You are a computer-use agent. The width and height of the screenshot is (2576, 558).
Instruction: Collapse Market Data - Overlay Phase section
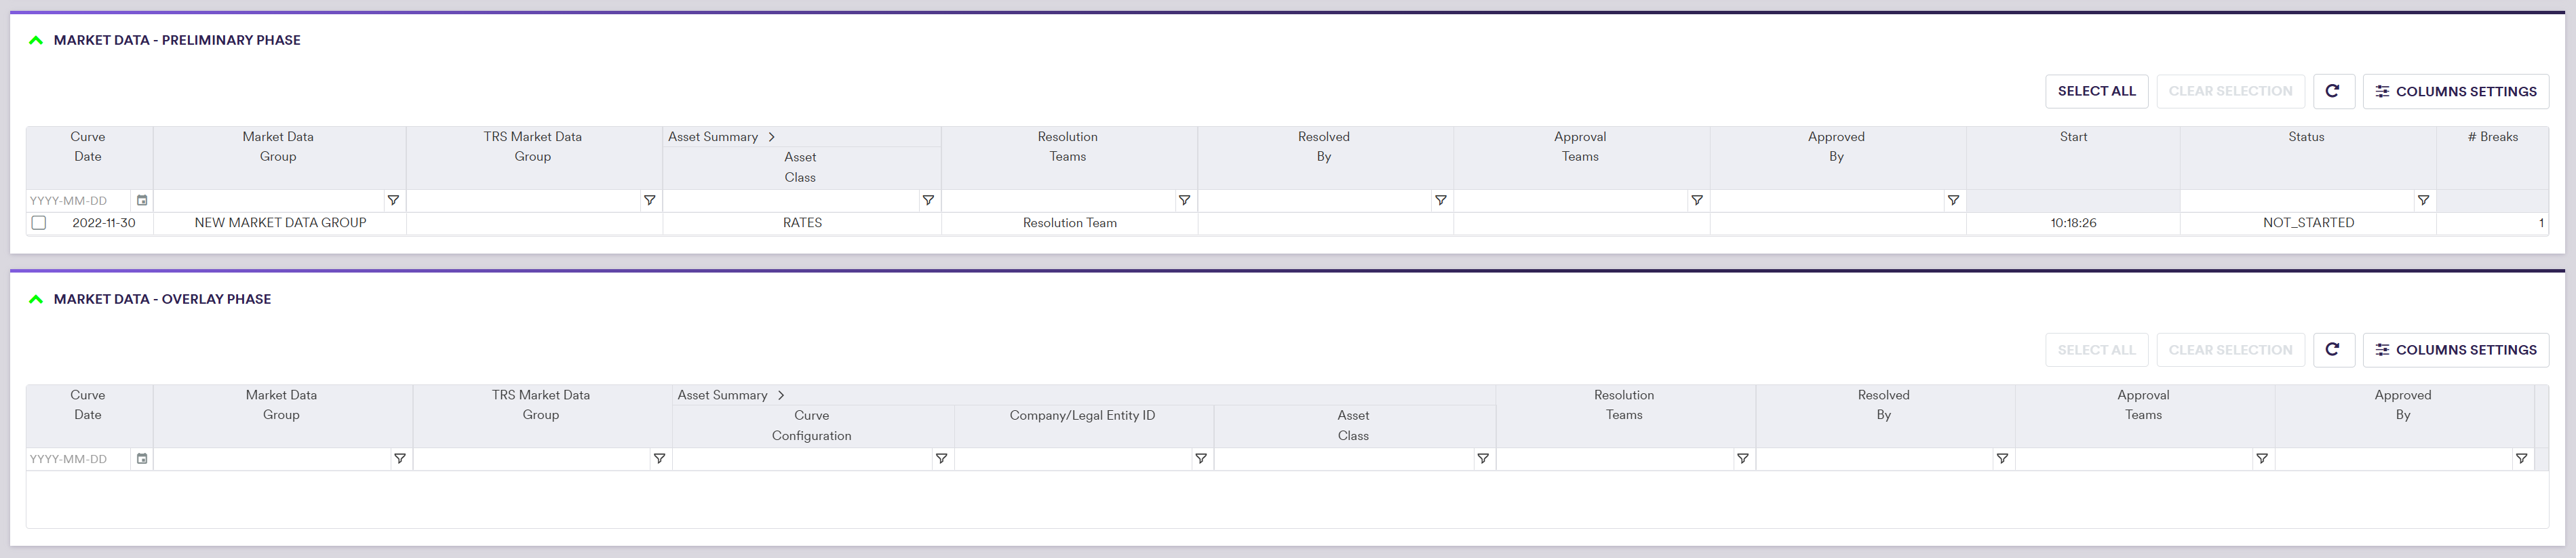click(36, 300)
